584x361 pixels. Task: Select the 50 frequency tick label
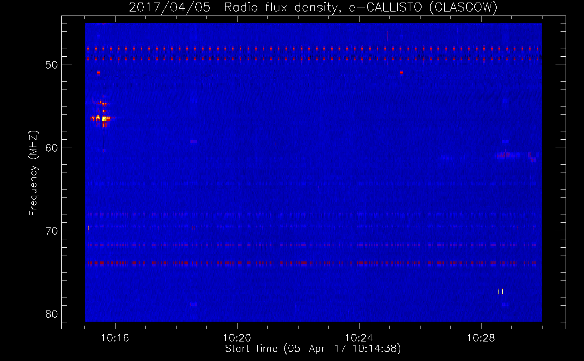click(x=52, y=65)
